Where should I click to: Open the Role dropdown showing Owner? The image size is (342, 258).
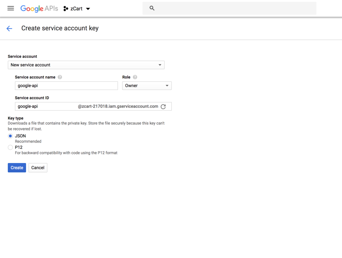click(147, 86)
